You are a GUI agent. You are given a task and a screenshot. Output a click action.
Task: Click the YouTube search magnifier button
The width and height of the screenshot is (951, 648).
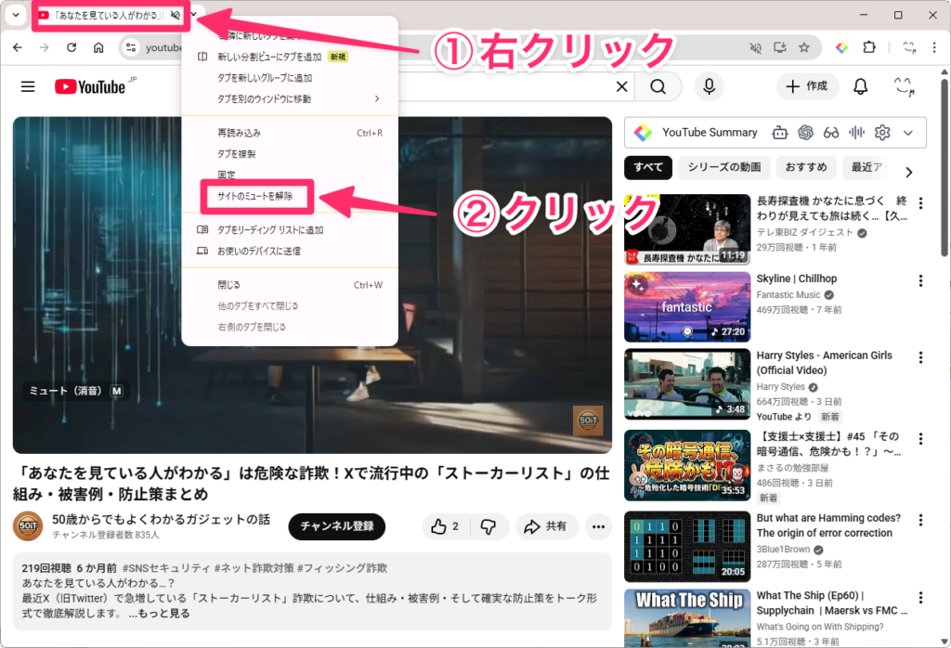(658, 86)
